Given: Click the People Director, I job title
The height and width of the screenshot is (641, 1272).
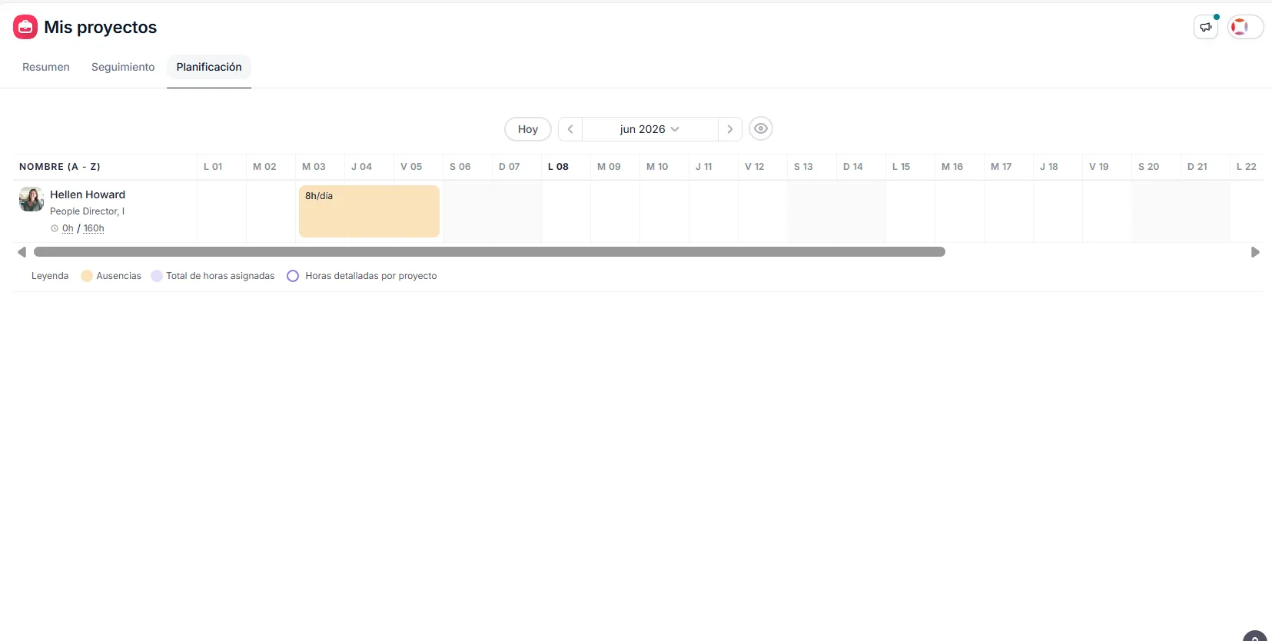Looking at the screenshot, I should point(87,211).
